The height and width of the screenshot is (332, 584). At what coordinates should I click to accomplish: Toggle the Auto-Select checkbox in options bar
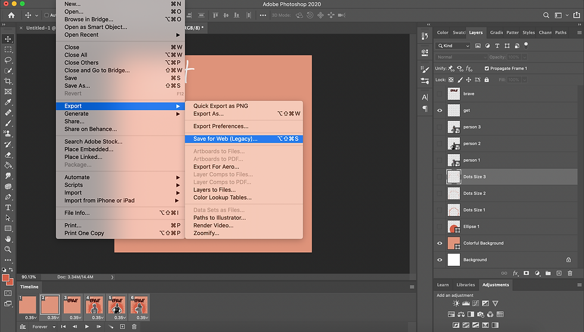46,15
